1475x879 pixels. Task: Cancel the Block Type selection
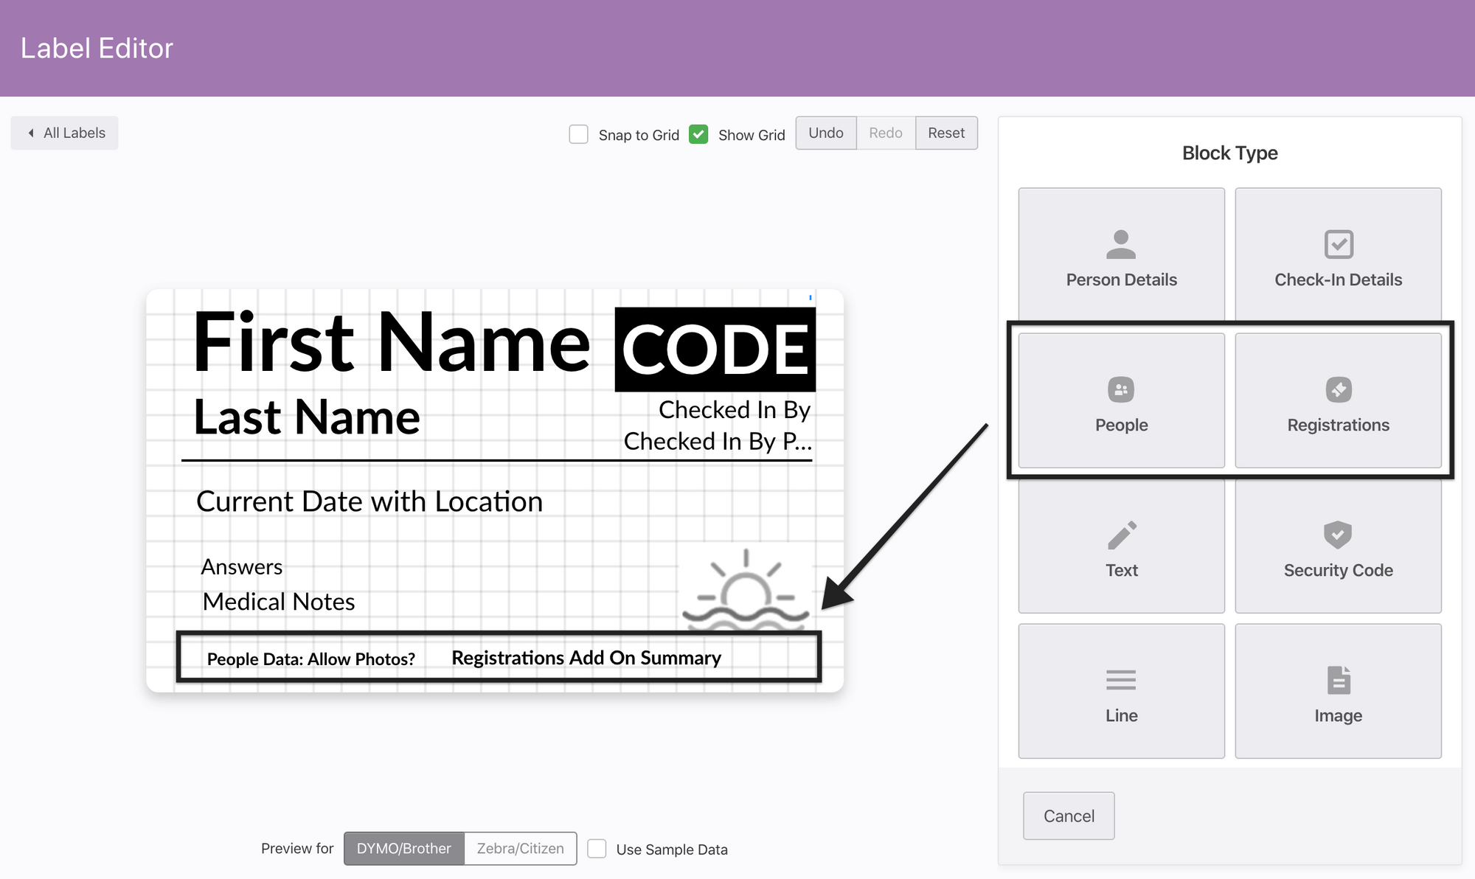tap(1068, 816)
